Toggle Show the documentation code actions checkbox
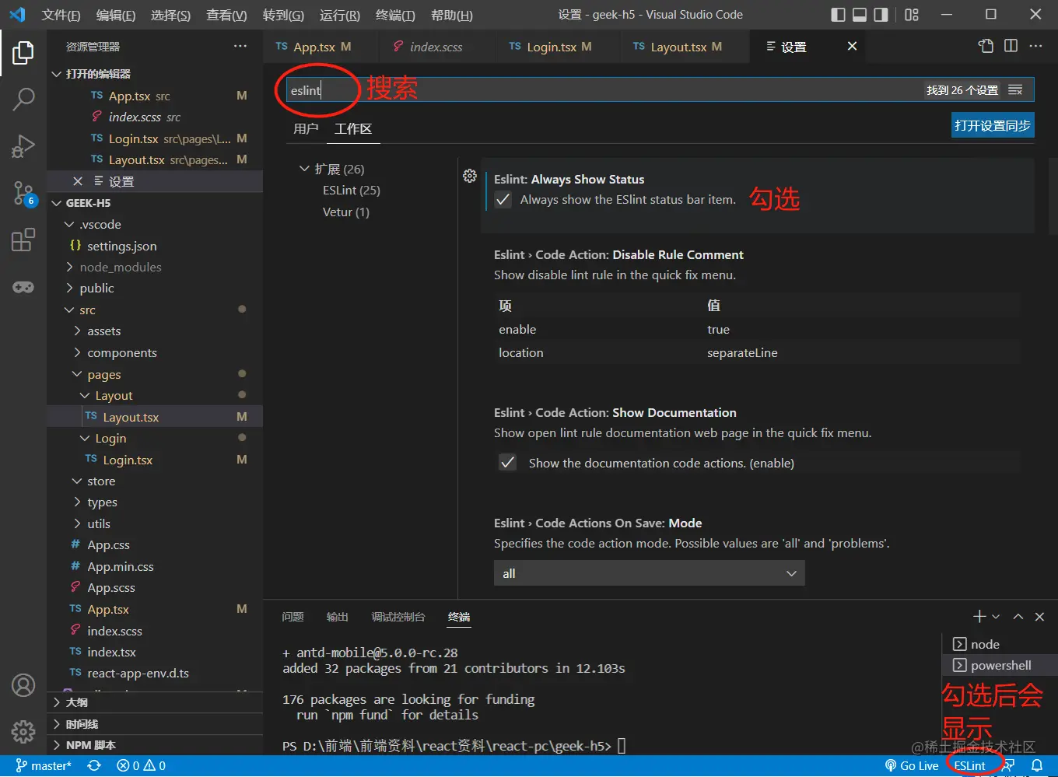1058x777 pixels. 508,463
